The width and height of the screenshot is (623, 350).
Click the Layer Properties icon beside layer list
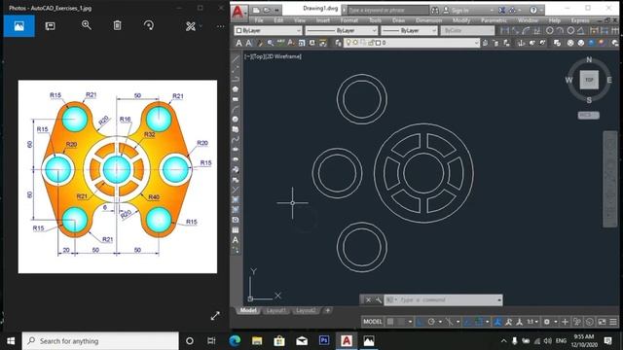[338, 43]
